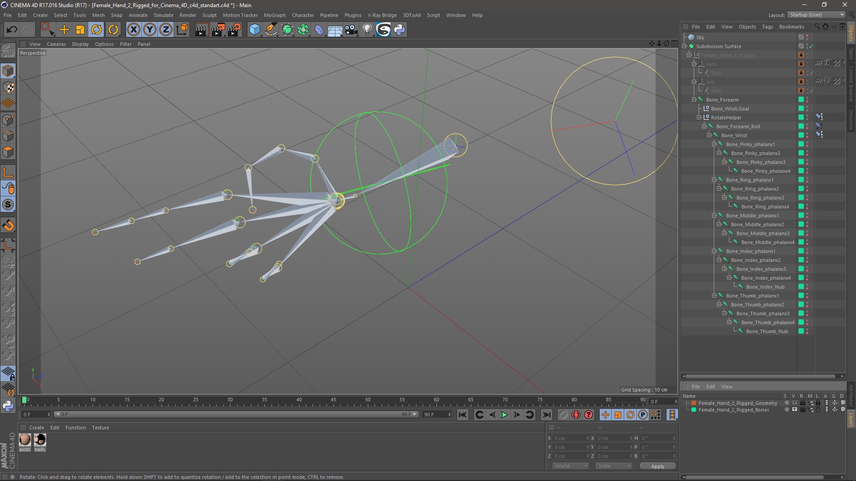Open the Scale mode dropdown
856x481 pixels.
[614, 466]
